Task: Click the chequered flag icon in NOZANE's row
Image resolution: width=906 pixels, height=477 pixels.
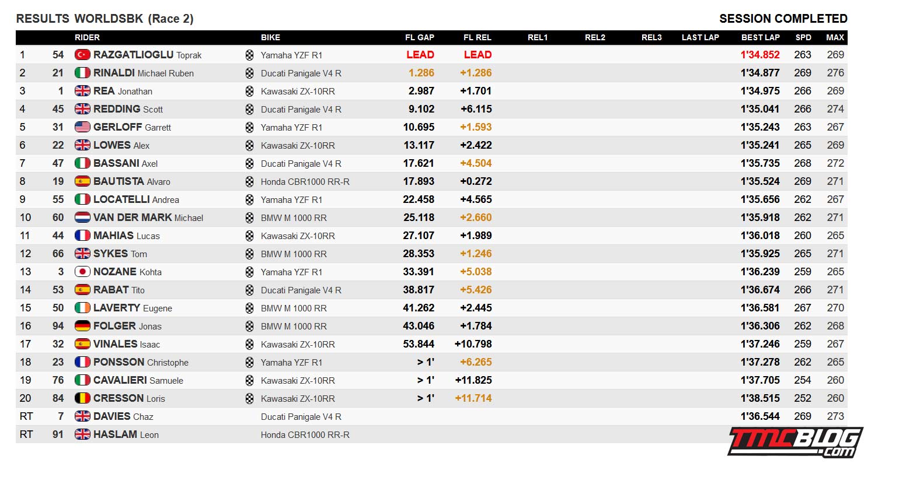Action: coord(250,272)
